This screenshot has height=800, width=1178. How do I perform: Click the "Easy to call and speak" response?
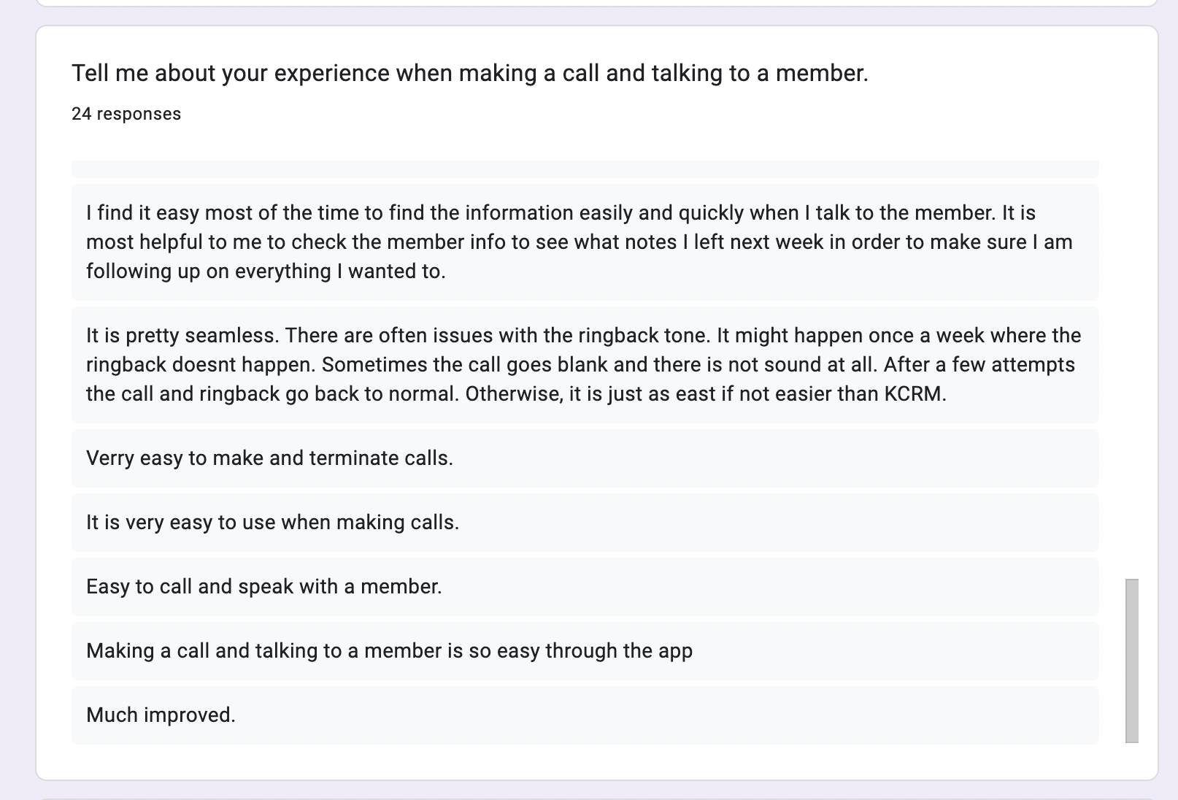(585, 586)
